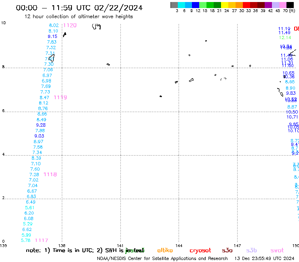The image size is (299, 262).
Task: Select the black legend swatch
Action: click(290, 5)
